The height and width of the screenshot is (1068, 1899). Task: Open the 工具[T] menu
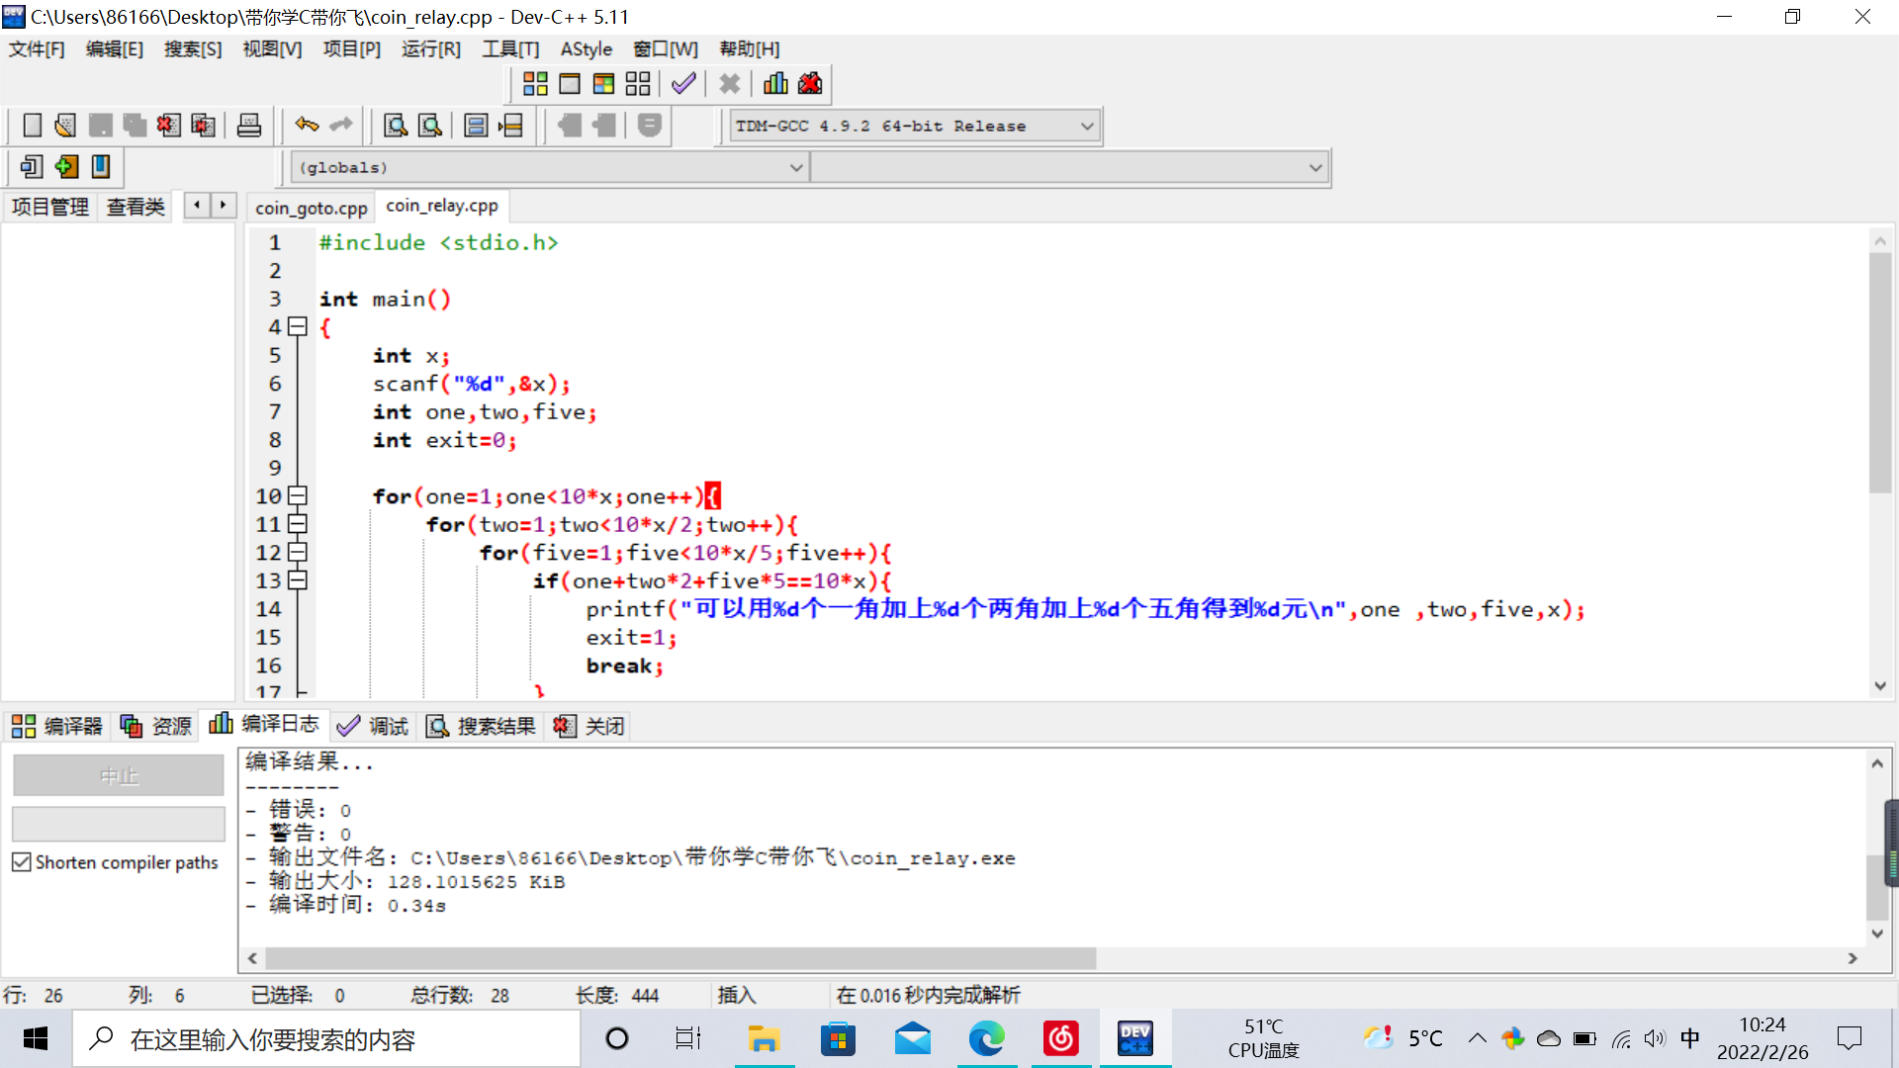coord(510,49)
